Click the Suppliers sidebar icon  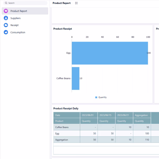pos(6,18)
